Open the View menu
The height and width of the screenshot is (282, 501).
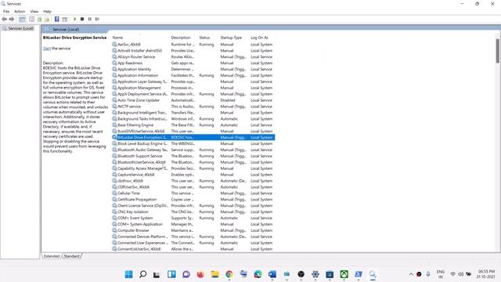point(34,11)
